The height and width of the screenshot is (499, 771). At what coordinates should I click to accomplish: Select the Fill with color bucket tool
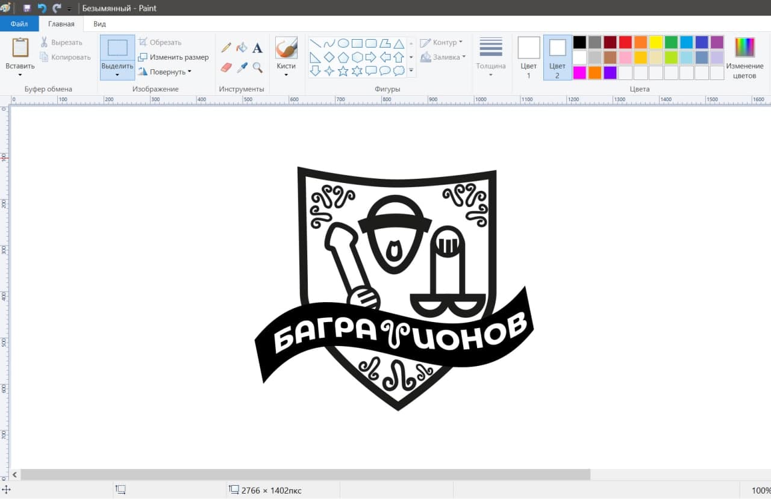[242, 48]
